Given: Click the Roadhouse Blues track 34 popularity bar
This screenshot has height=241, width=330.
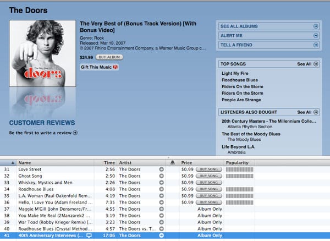Looking at the screenshot, I should 239,189.
